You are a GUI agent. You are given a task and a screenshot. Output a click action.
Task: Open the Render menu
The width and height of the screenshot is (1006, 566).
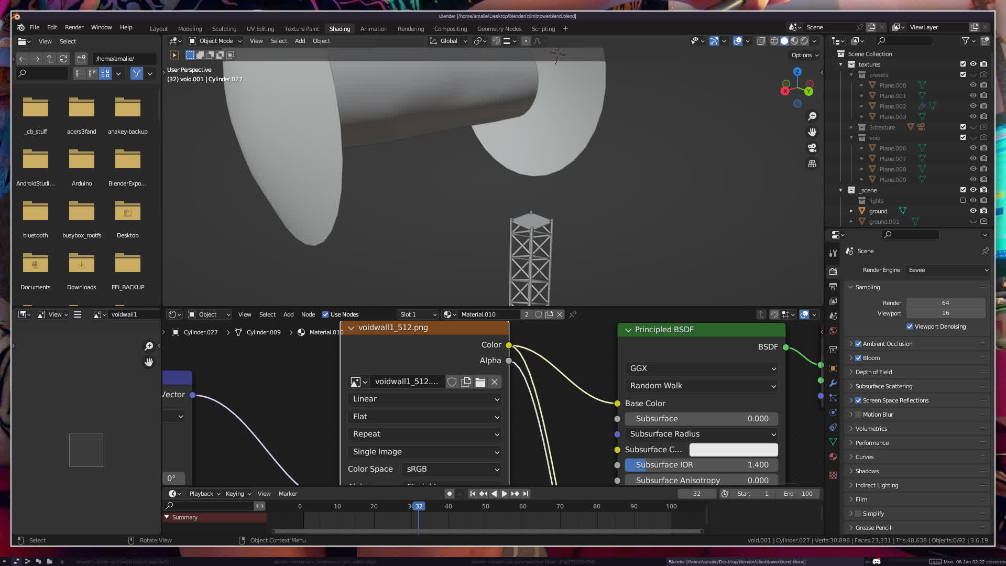[74, 27]
